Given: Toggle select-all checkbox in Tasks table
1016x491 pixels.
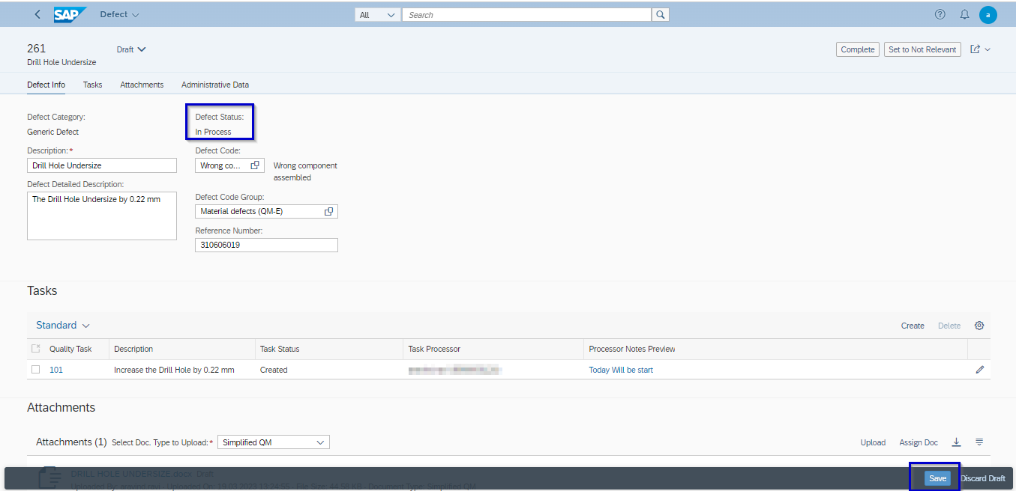Looking at the screenshot, I should [x=35, y=349].
